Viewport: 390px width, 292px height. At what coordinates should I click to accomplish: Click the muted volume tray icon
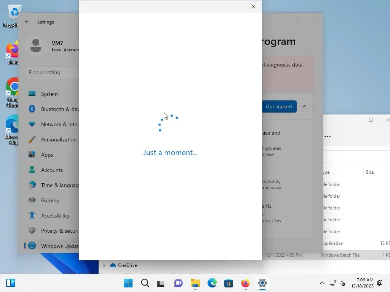(x=342, y=283)
